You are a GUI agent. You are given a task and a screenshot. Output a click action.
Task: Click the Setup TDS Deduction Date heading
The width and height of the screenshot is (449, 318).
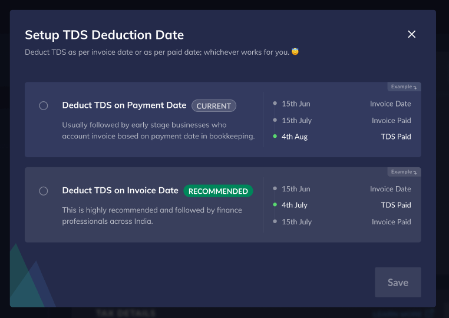(104, 35)
